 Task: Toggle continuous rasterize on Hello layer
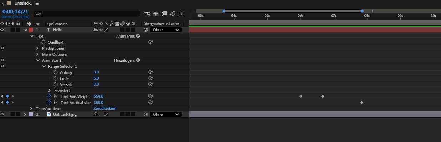[101, 30]
